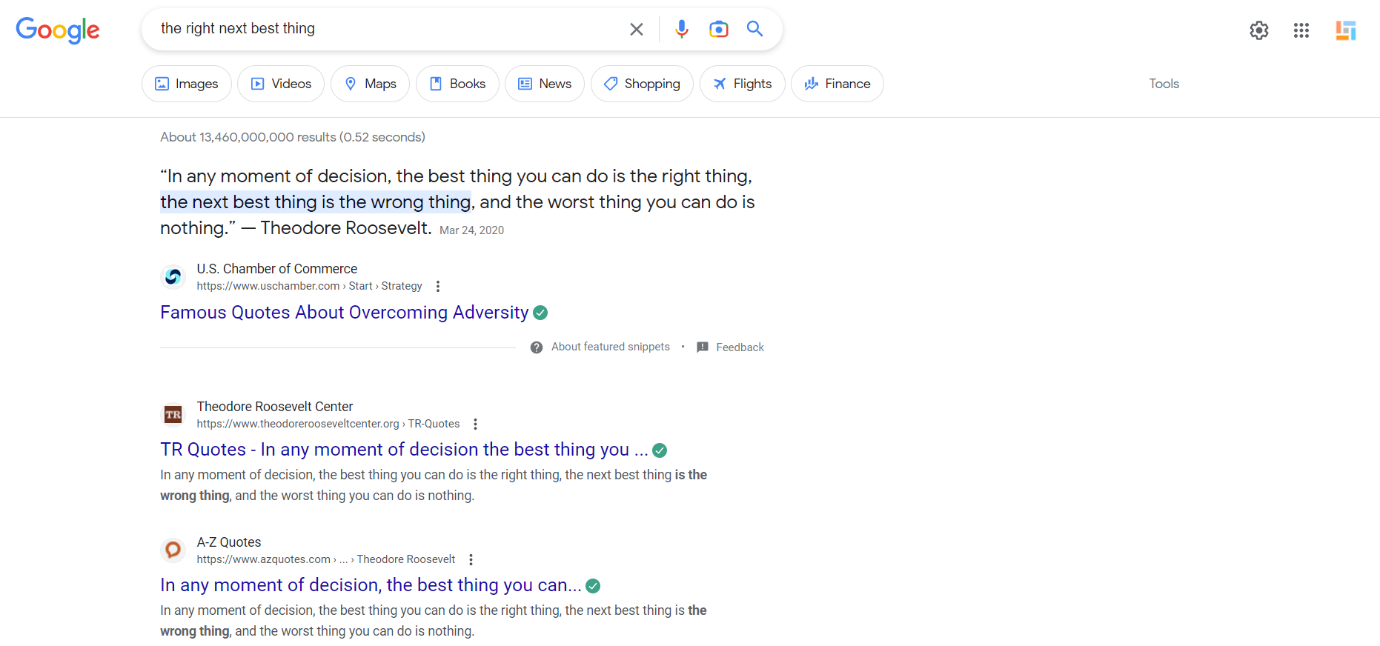Click the 'A-Z Quotes' site name
The width and height of the screenshot is (1380, 646).
229,542
